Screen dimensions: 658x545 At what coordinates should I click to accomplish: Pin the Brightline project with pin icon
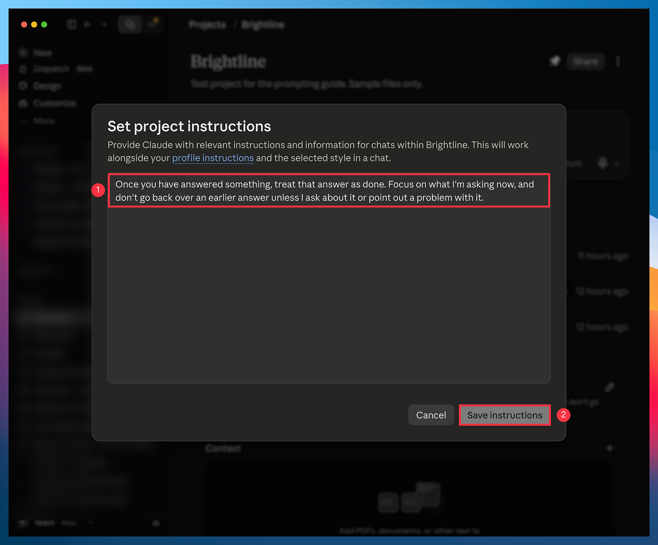pyautogui.click(x=555, y=61)
